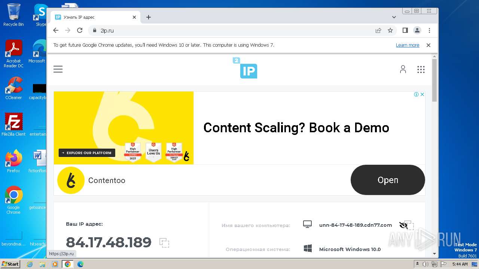The image size is (479, 269).
Task: Open CCleaner desktop shortcut
Action: 13,88
